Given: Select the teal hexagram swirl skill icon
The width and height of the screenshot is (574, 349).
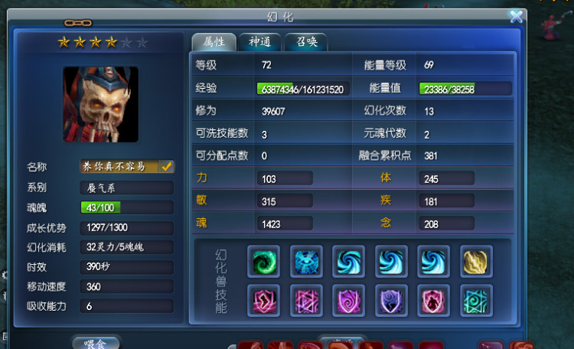Looking at the screenshot, I should (476, 300).
